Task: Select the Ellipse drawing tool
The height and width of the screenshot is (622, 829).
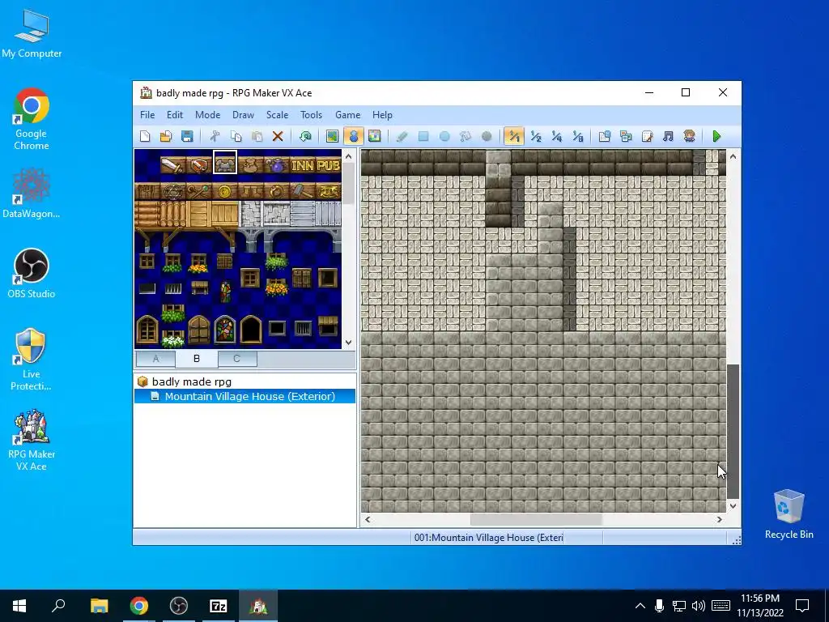Action: pos(444,136)
